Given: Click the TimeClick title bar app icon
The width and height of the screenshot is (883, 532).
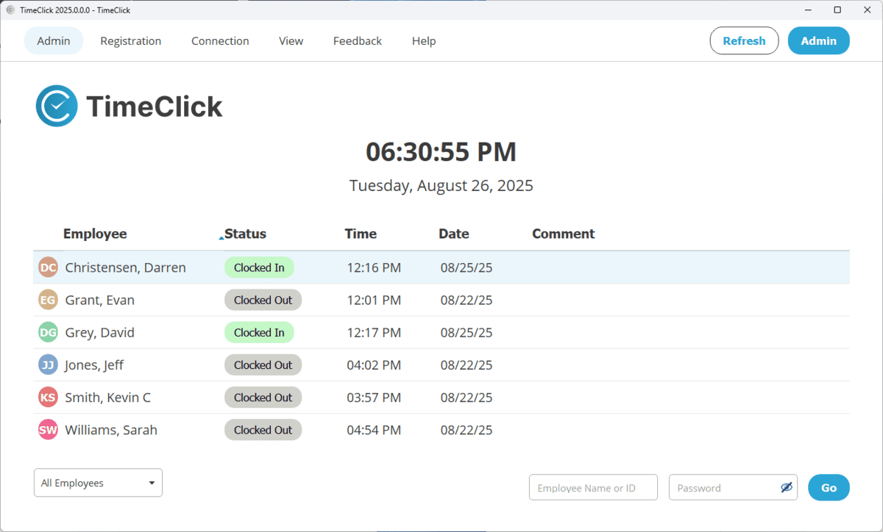Looking at the screenshot, I should point(10,10).
